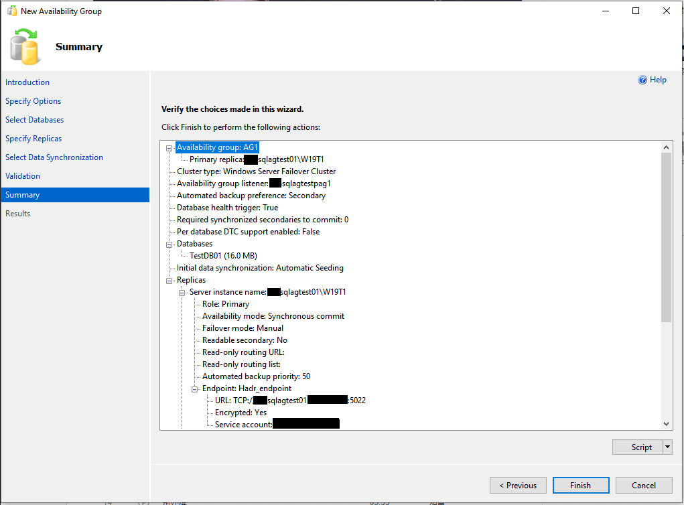
Task: Select Database health trigger: True
Action: pos(227,208)
